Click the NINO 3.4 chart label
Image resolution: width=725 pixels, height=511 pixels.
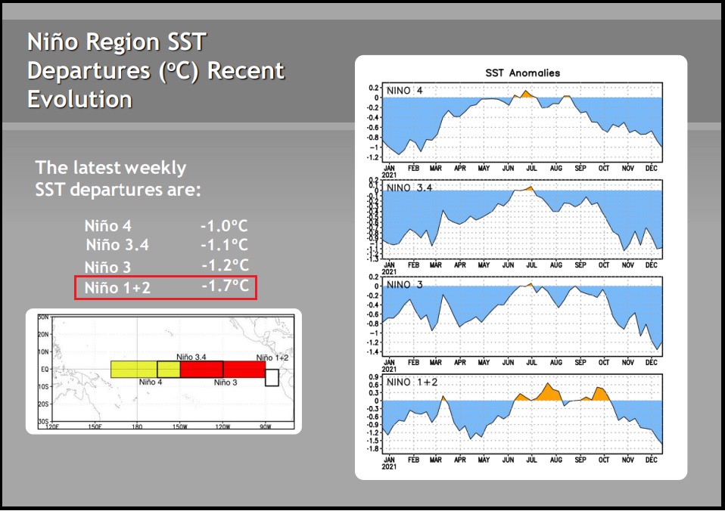click(x=409, y=187)
